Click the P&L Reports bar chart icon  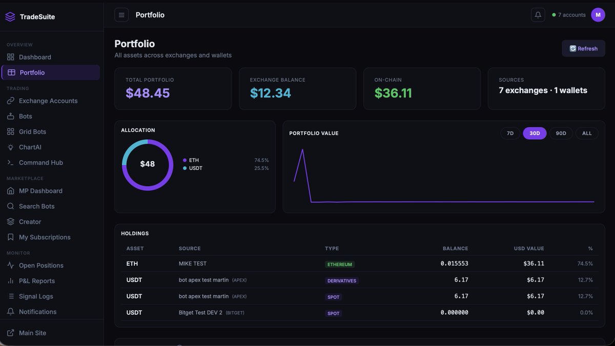(x=11, y=280)
